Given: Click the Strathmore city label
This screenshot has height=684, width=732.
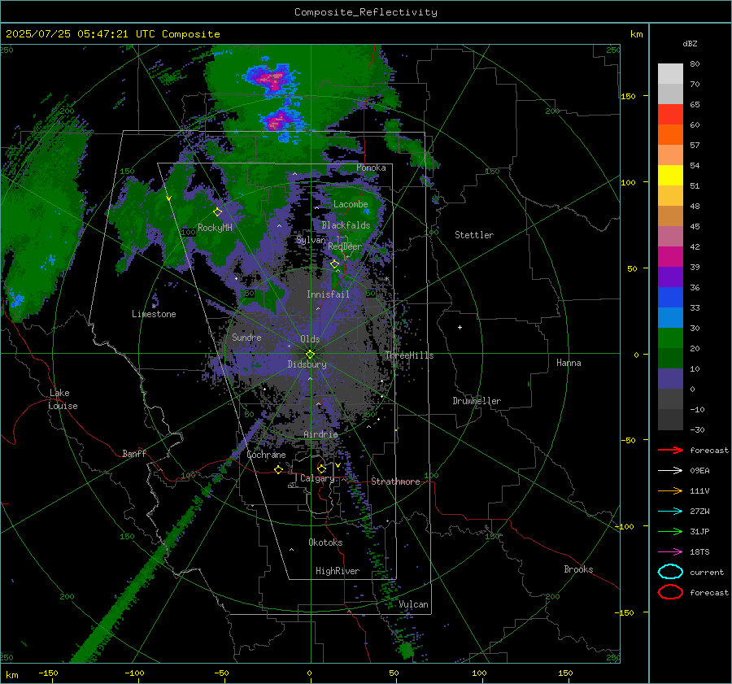Looking at the screenshot, I should click(395, 481).
